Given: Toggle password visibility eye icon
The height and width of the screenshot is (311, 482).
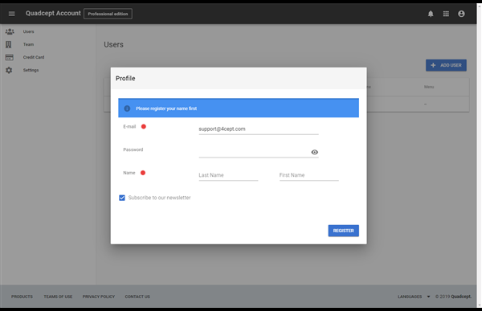Looking at the screenshot, I should click(314, 152).
